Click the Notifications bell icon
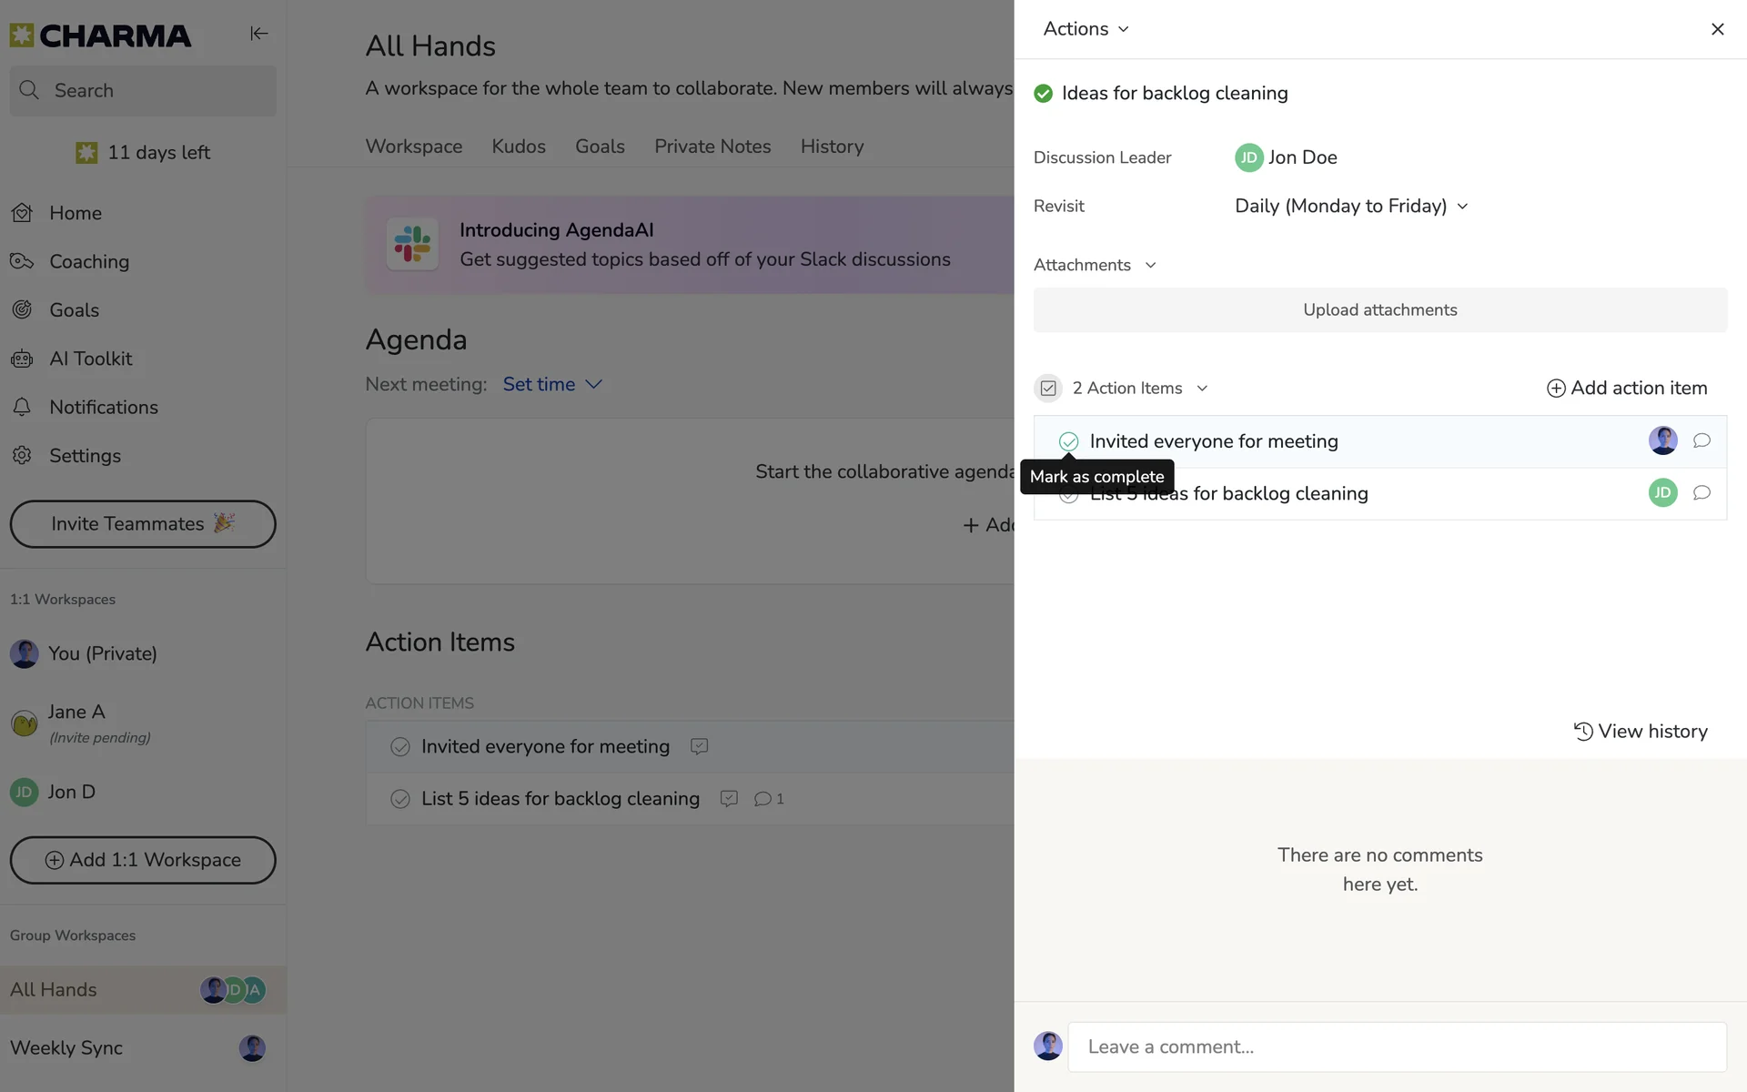This screenshot has width=1747, height=1092. (x=23, y=407)
